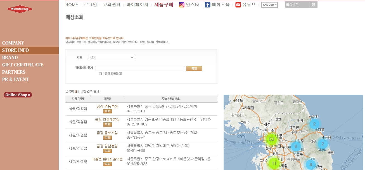Click the 유튜브 text link
365x170 pixels.
click(249, 5)
